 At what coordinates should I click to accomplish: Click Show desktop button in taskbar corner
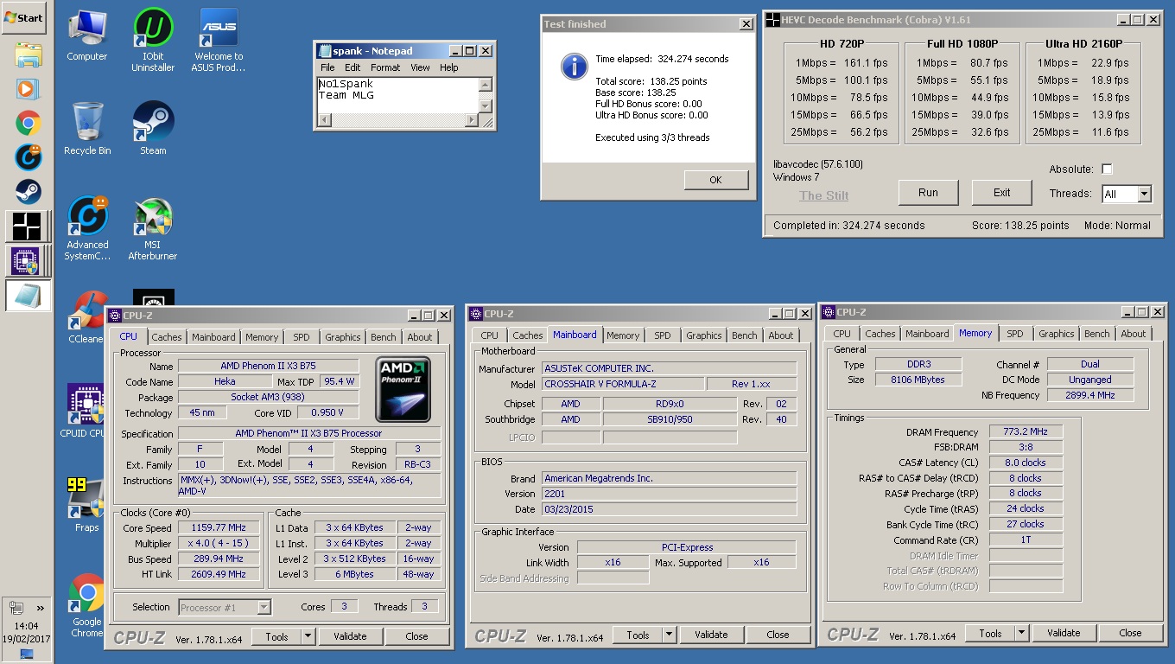pyautogui.click(x=27, y=654)
